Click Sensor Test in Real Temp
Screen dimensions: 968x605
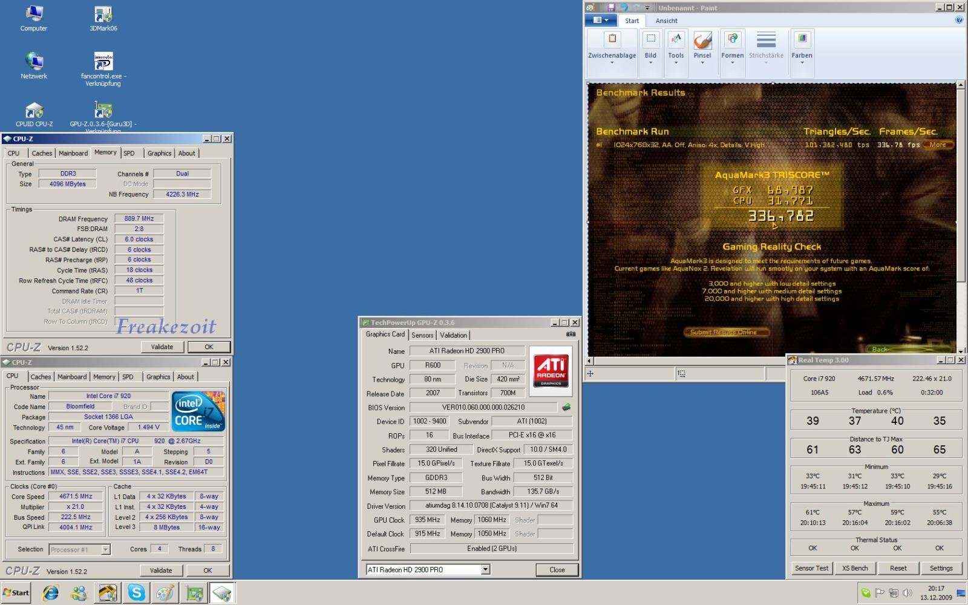click(811, 568)
